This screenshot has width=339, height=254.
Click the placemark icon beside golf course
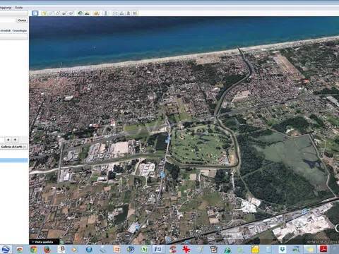point(167,140)
